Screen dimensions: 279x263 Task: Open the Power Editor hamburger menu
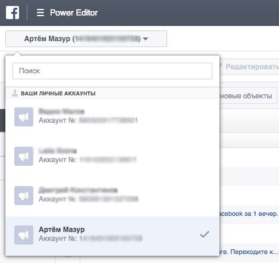(x=40, y=13)
